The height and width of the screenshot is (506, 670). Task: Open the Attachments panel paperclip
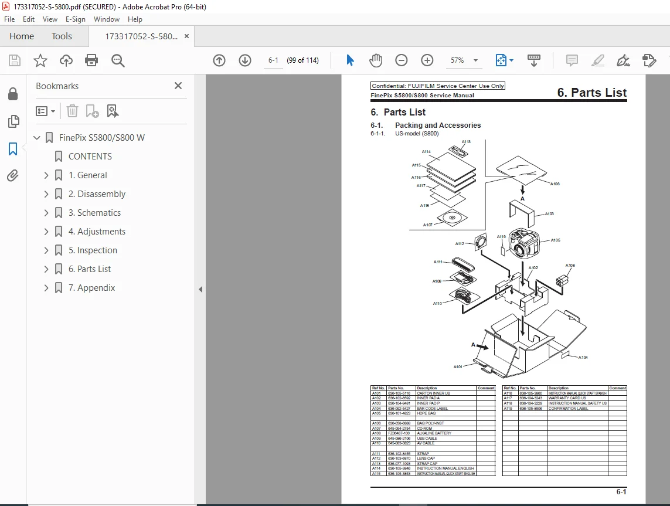click(13, 176)
